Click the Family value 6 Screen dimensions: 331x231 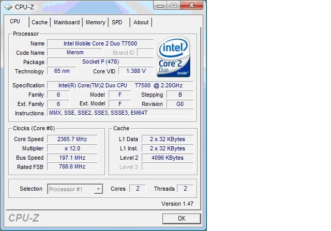click(58, 95)
